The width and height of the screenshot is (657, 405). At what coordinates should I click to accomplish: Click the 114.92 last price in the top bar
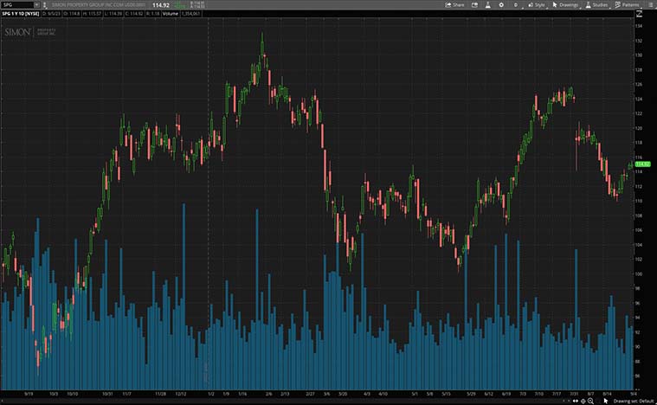[x=160, y=5]
